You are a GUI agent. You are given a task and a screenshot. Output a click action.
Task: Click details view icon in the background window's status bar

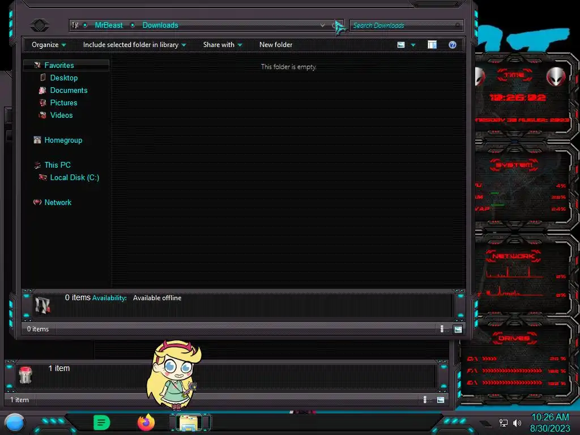click(x=425, y=399)
